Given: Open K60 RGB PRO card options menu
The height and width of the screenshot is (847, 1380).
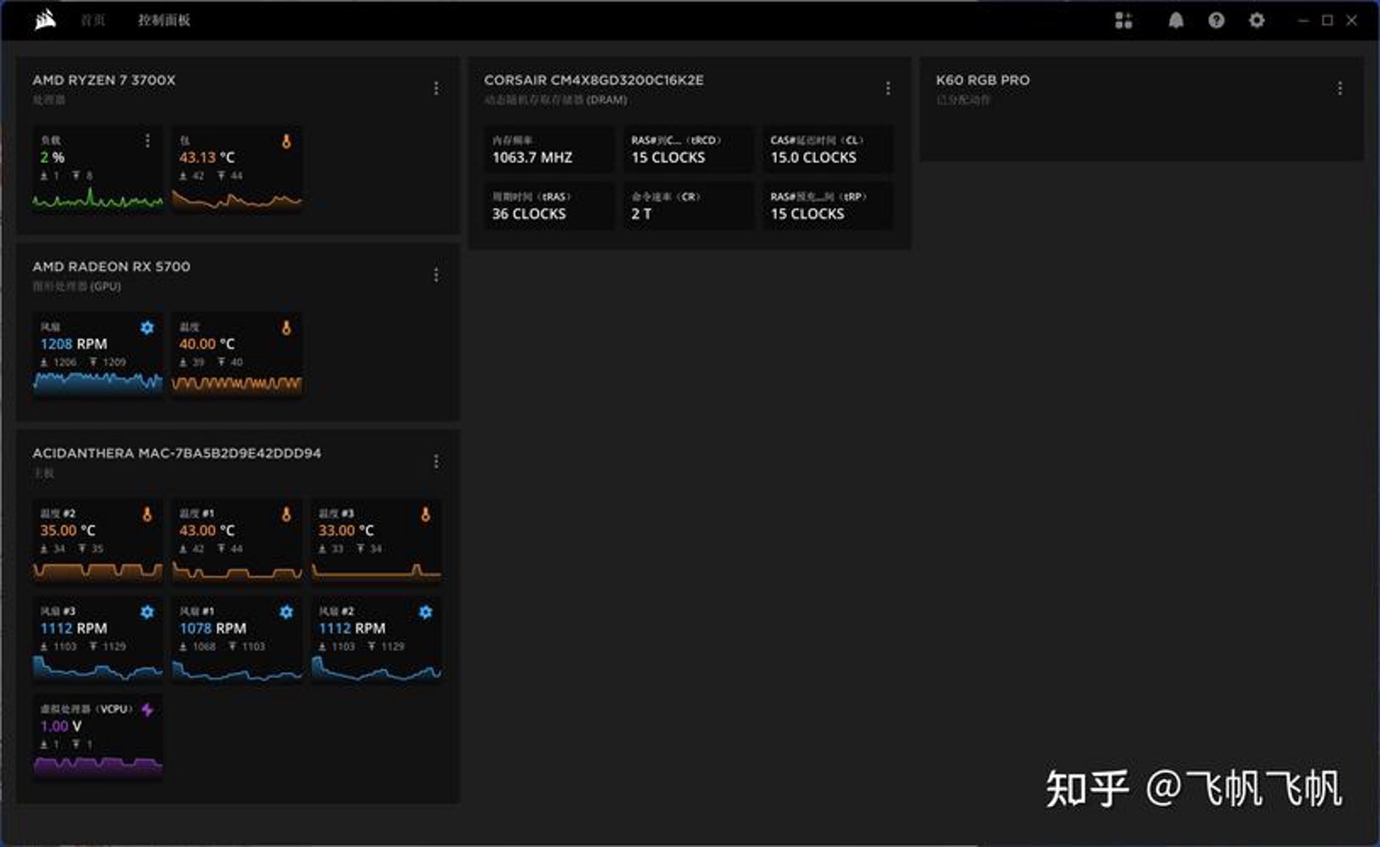Looking at the screenshot, I should (x=1340, y=88).
